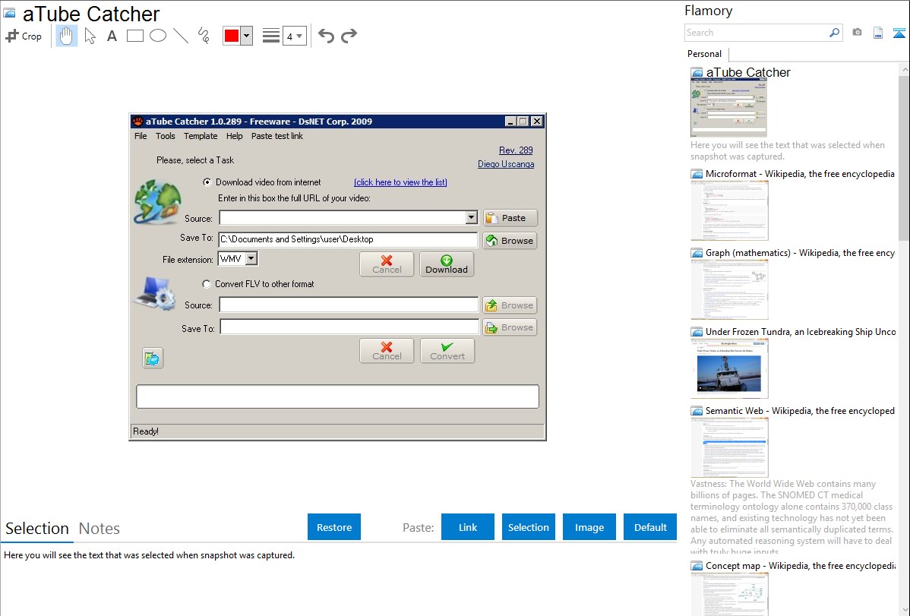Click Browse beside the convert Save To field
This screenshot has height=616, width=910.
click(x=510, y=327)
